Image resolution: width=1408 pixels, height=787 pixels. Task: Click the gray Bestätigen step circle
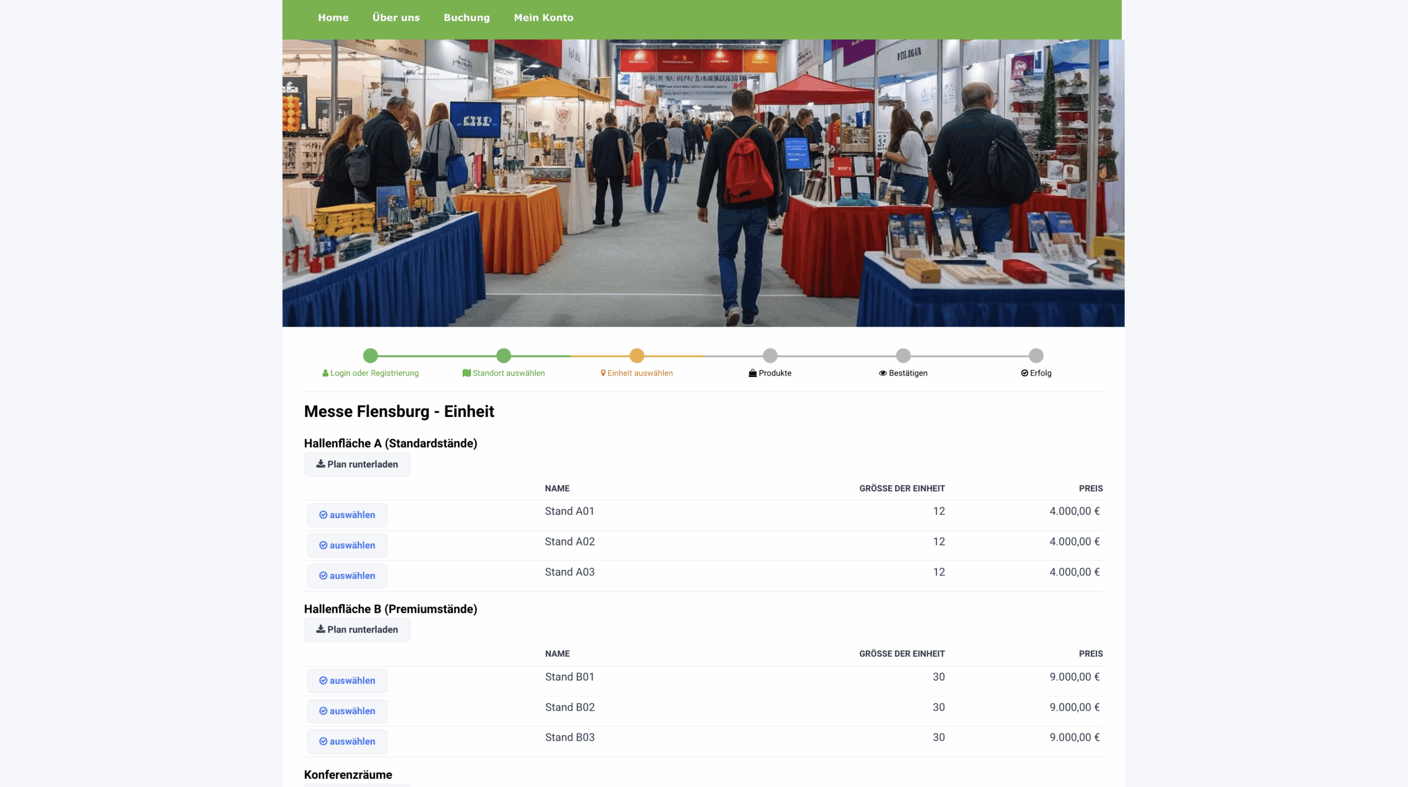pyautogui.click(x=903, y=356)
